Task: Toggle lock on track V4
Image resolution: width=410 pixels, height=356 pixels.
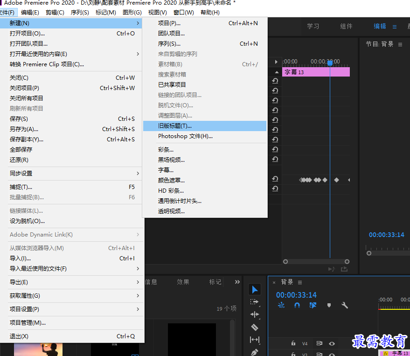Action: click(x=293, y=343)
